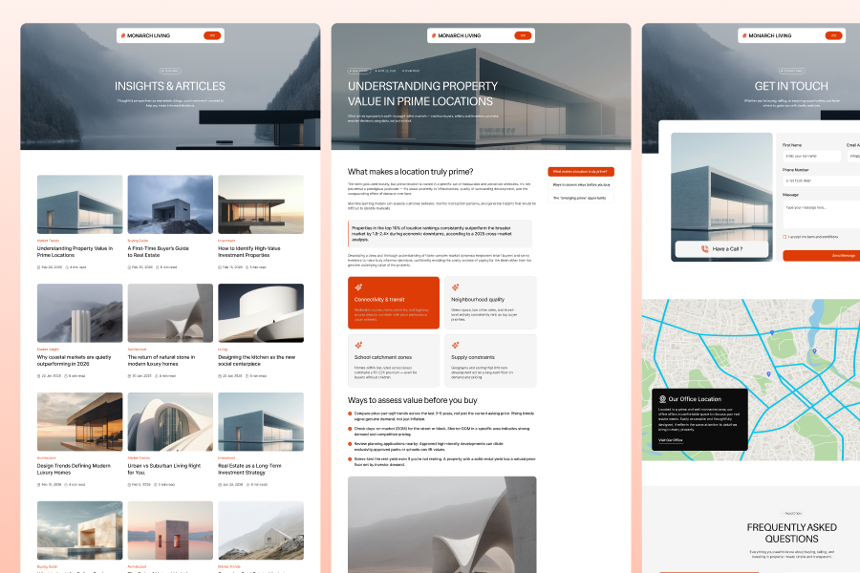Click 'Insights & Articles' hero heading
Screen dimensions: 860x573
[x=170, y=86]
